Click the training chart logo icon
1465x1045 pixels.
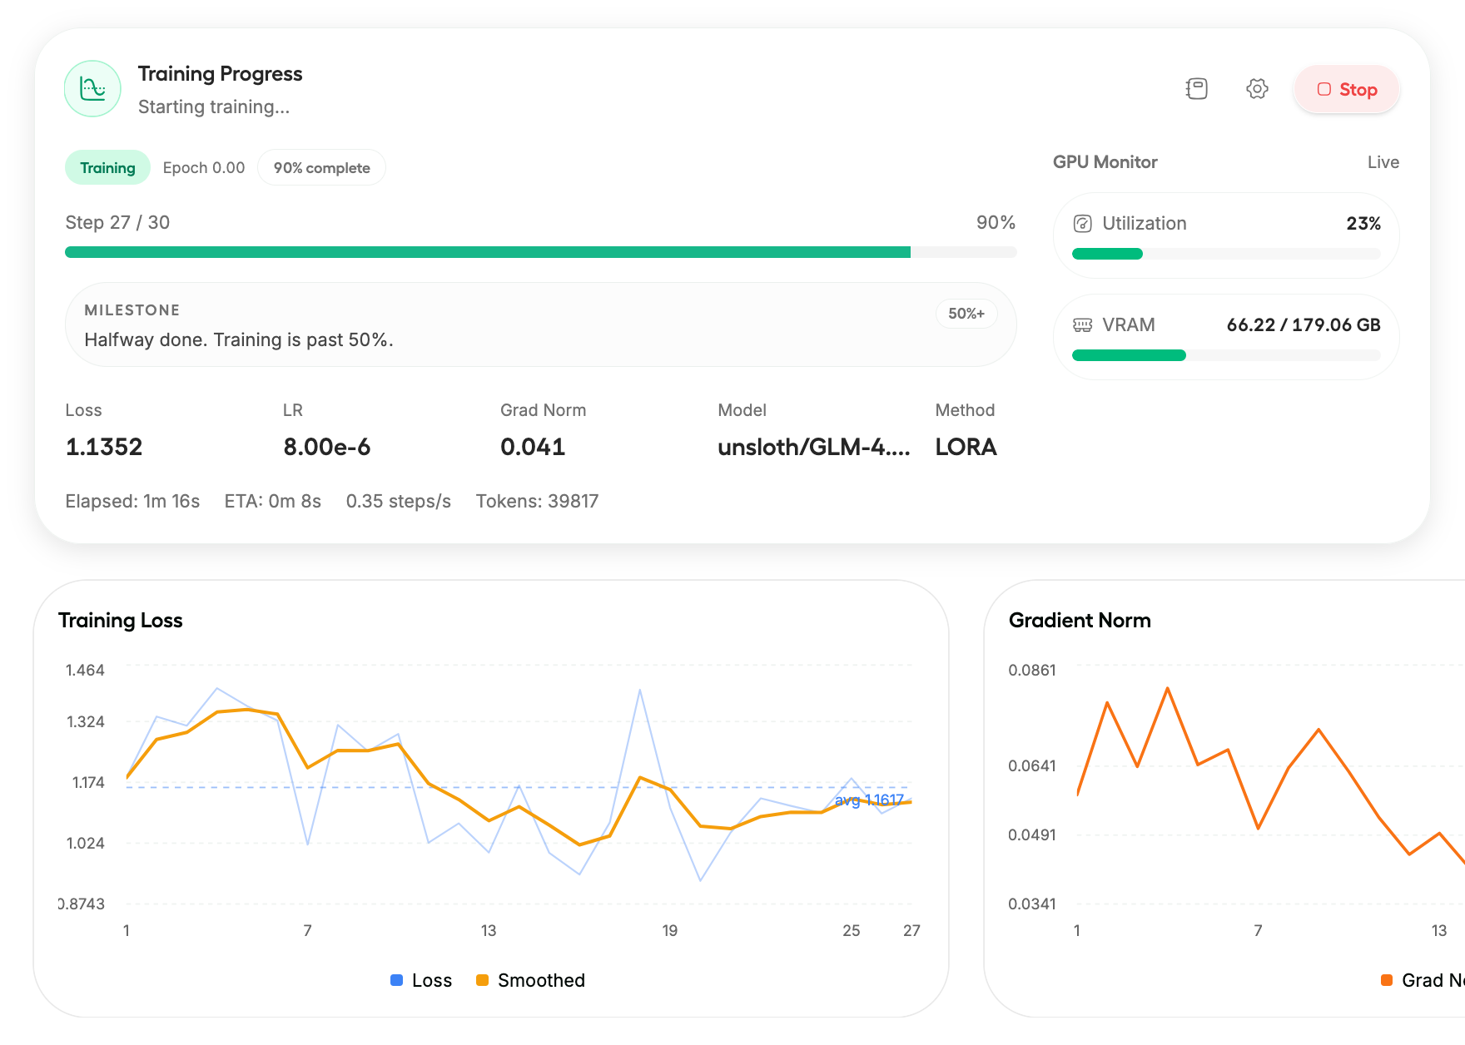click(x=92, y=88)
